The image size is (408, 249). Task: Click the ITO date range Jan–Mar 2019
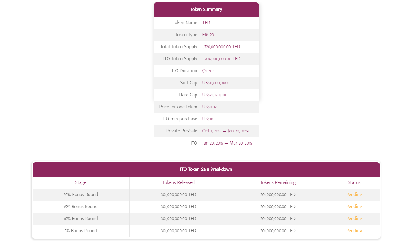[227, 143]
